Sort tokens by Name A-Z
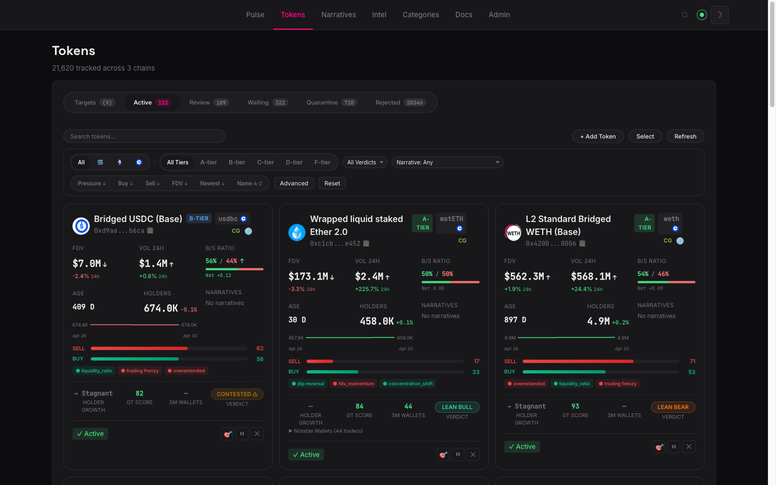The image size is (776, 485). (250, 183)
